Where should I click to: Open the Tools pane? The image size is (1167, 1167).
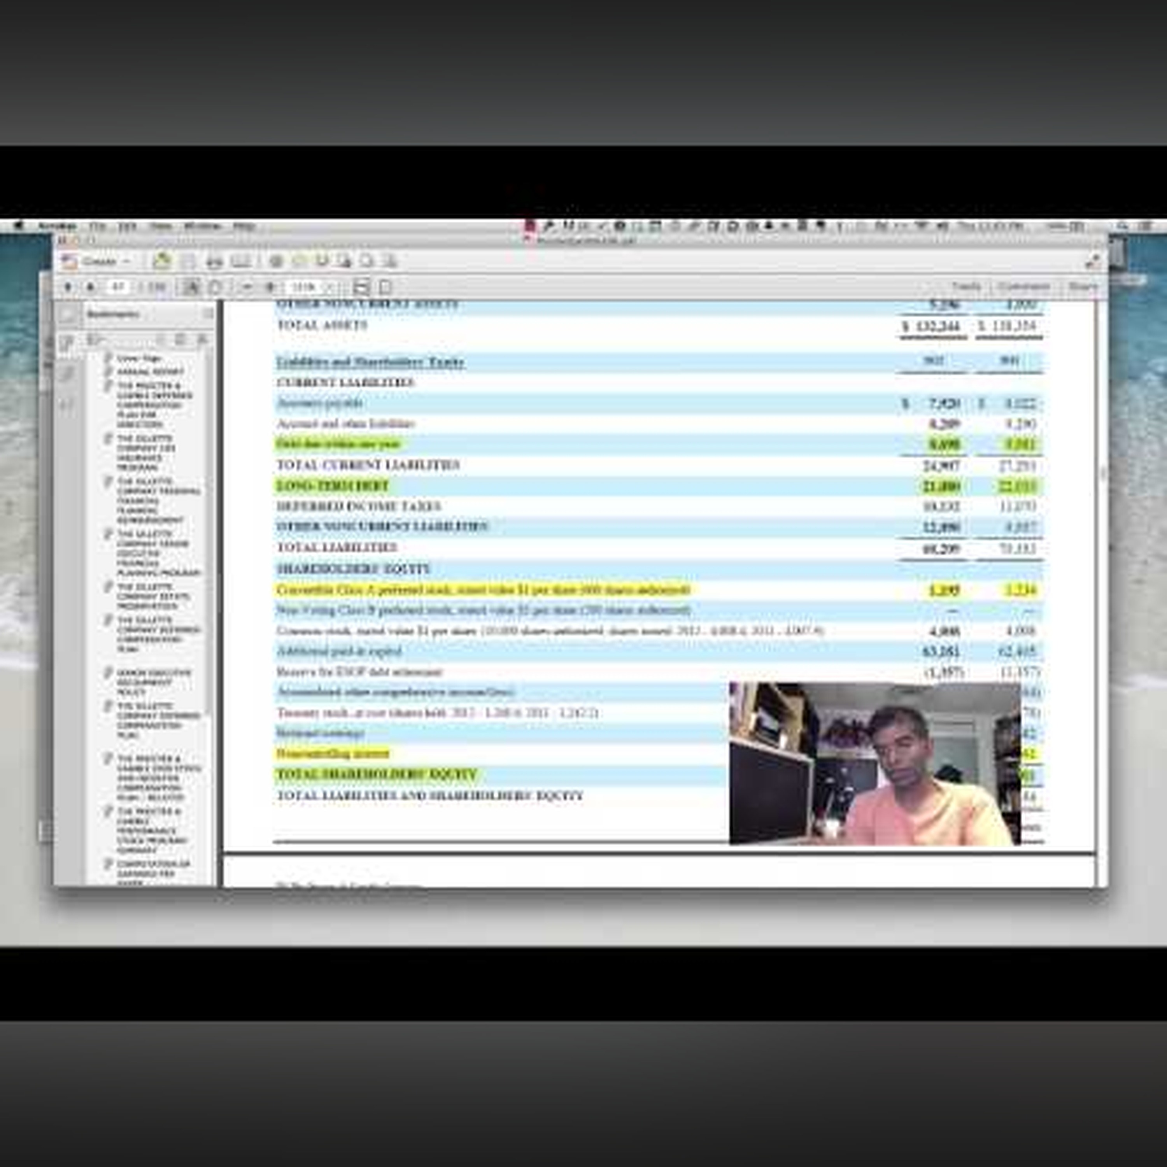(966, 286)
